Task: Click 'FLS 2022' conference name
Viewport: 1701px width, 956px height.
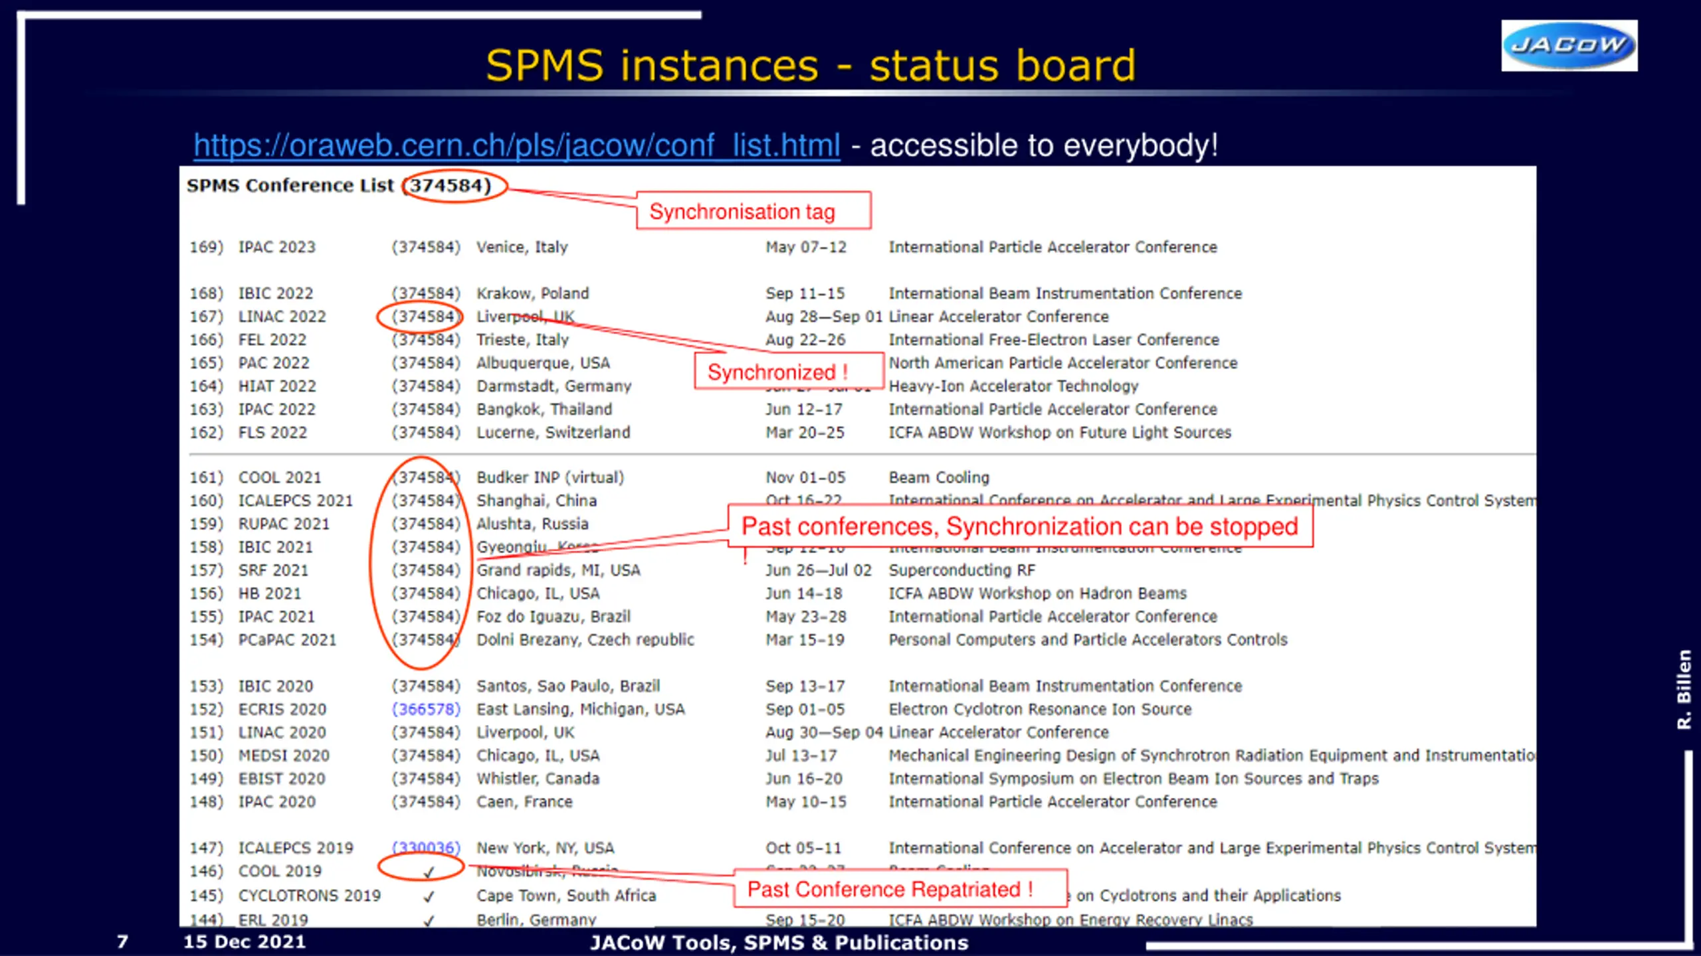Action: pos(272,433)
